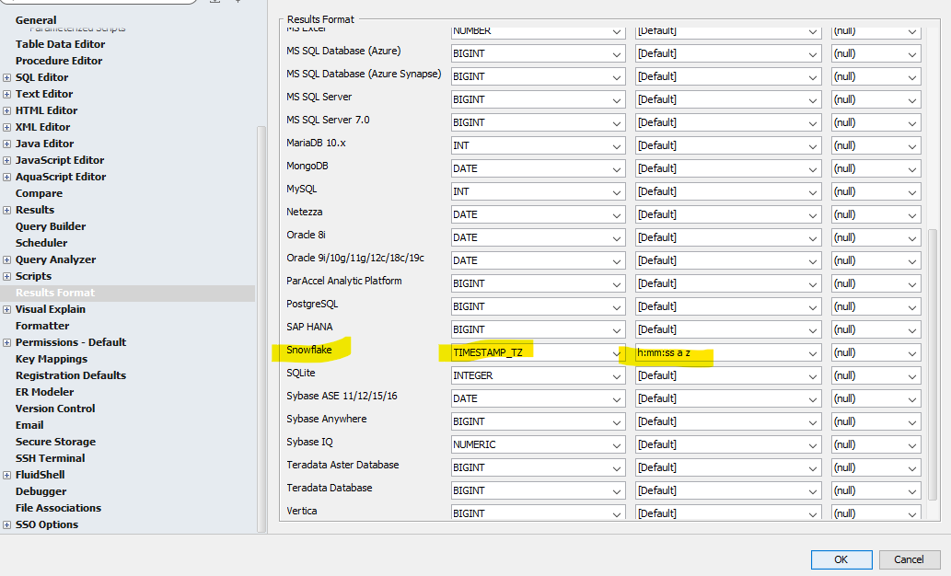951x576 pixels.
Task: Expand the FluidShell options node
Action: click(7, 475)
